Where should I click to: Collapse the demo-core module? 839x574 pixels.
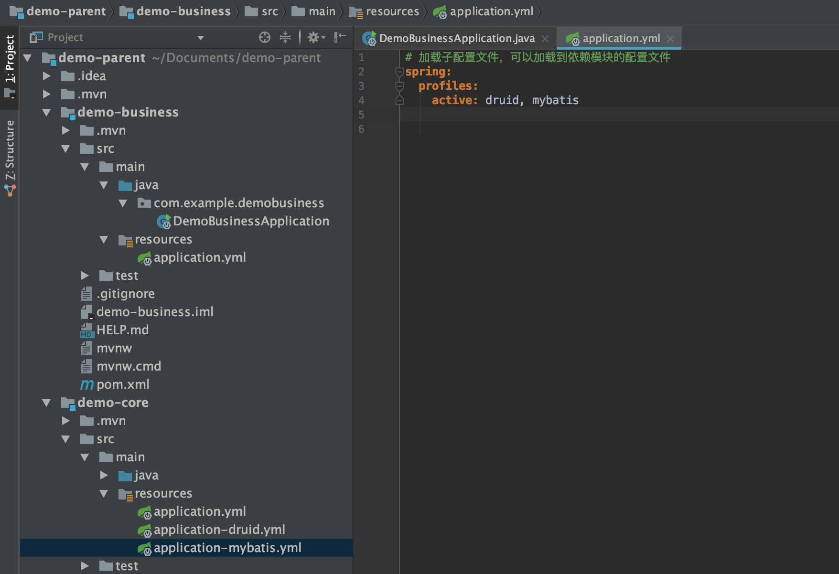(46, 403)
